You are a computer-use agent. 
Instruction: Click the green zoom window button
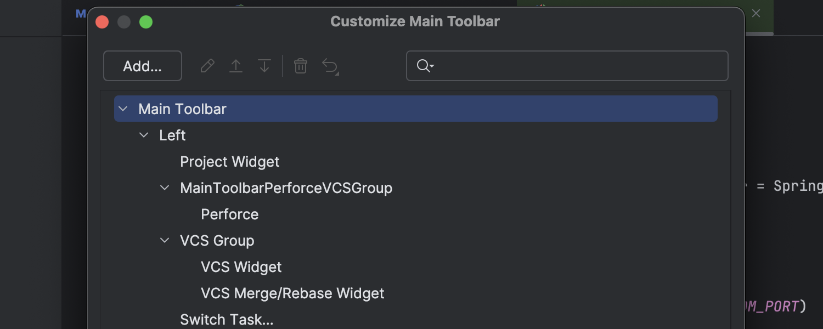tap(146, 22)
